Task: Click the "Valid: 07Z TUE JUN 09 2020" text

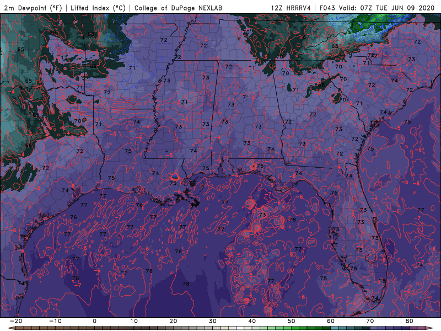Action: (x=387, y=8)
